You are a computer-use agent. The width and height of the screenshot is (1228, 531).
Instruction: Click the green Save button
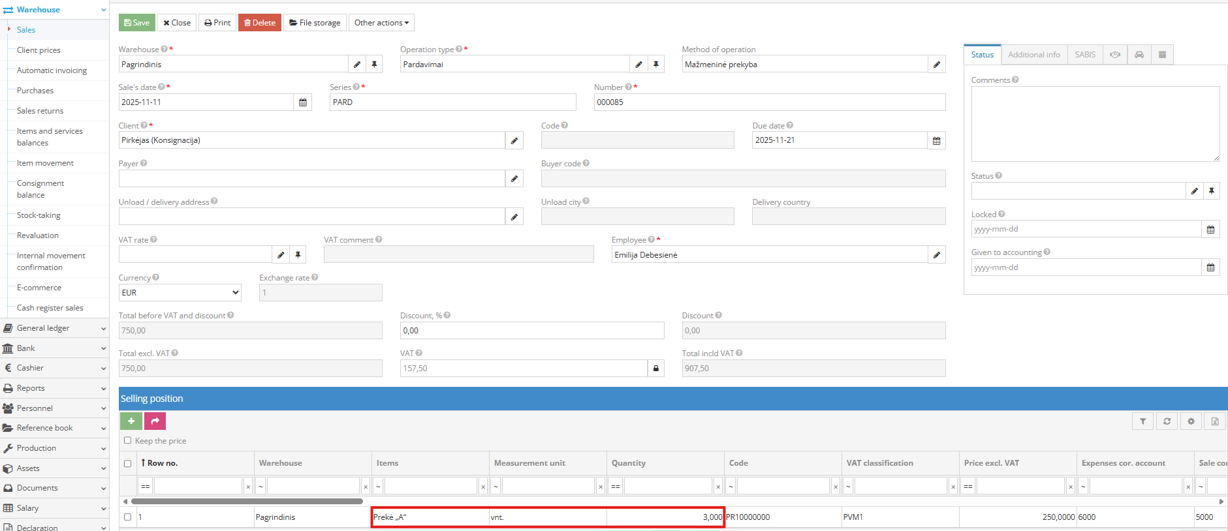pos(137,23)
